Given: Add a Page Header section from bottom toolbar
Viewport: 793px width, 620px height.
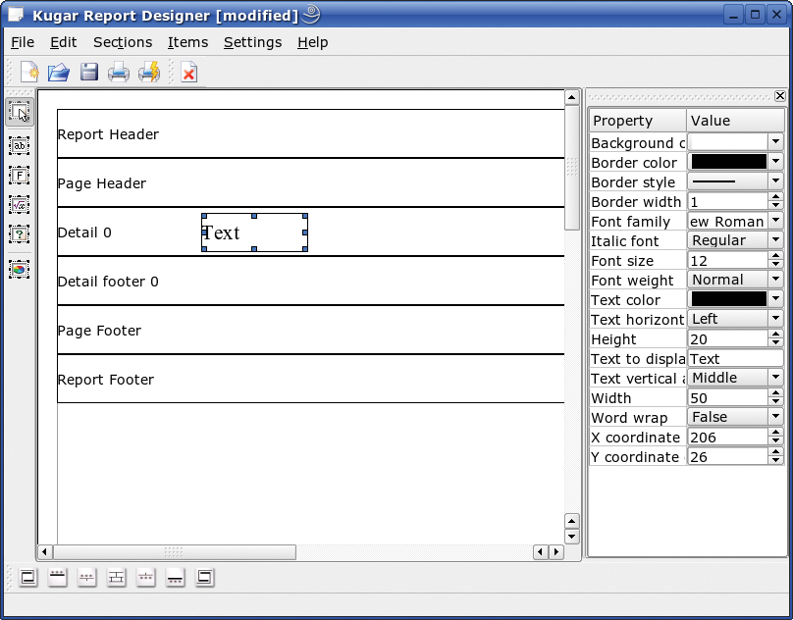Looking at the screenshot, I should click(58, 578).
